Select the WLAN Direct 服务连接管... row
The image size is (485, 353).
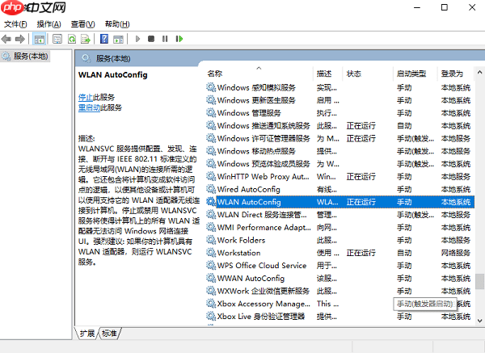pyautogui.click(x=339, y=215)
